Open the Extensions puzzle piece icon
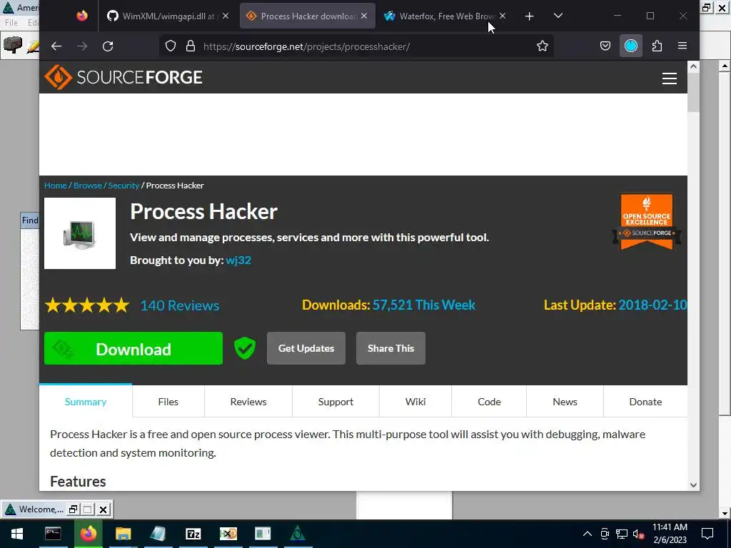Viewport: 731px width, 548px height. tap(657, 46)
